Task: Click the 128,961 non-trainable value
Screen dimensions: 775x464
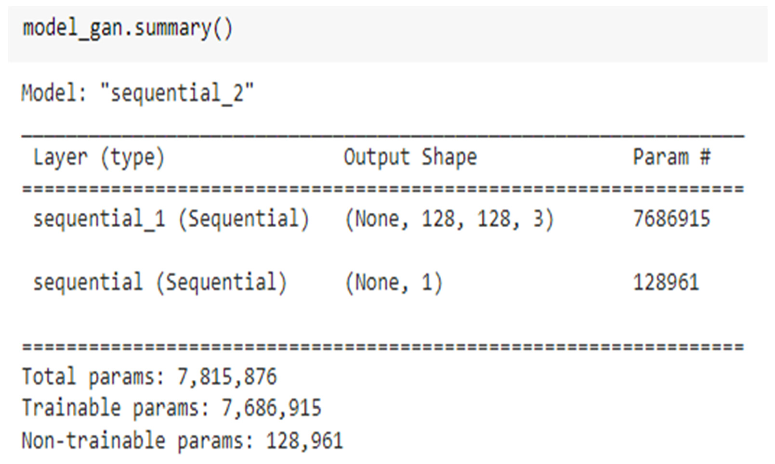Action: point(304,440)
